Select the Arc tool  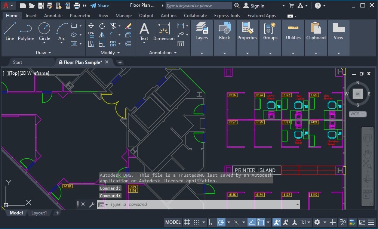point(62,31)
